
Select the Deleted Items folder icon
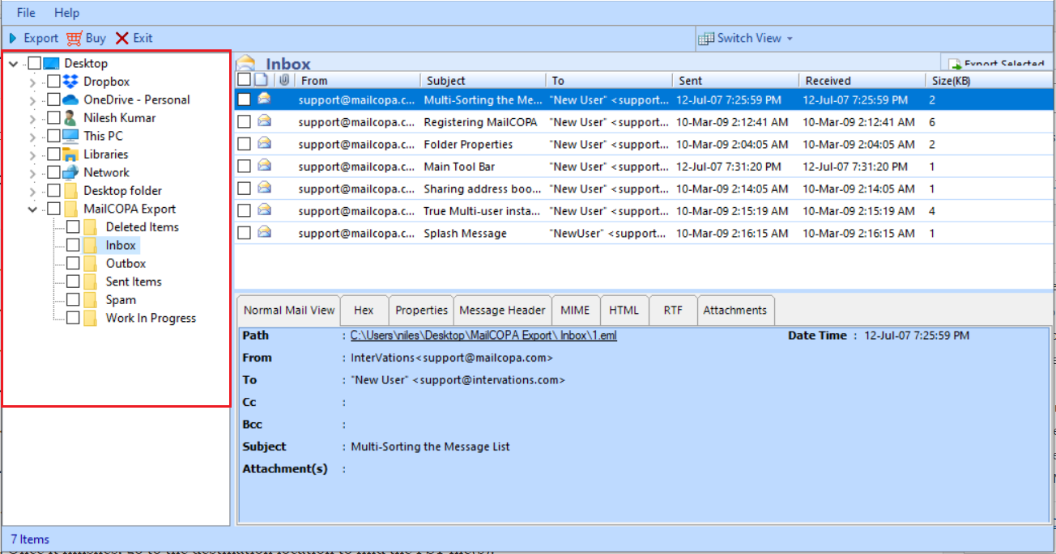91,227
